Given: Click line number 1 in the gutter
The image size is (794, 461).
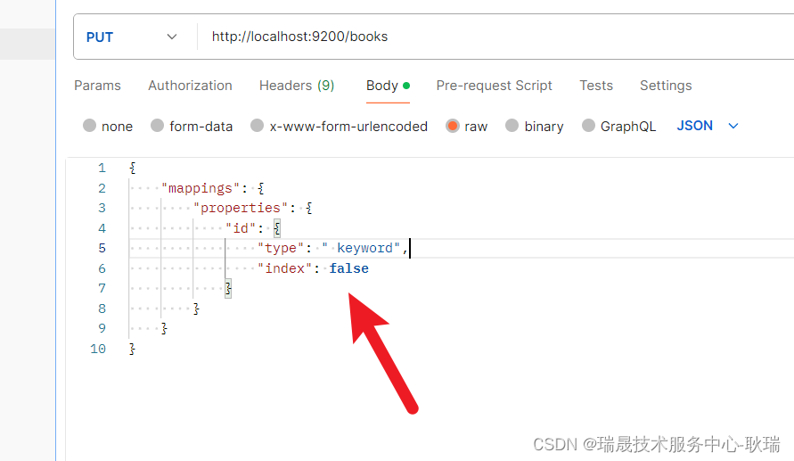Looking at the screenshot, I should point(102,169).
